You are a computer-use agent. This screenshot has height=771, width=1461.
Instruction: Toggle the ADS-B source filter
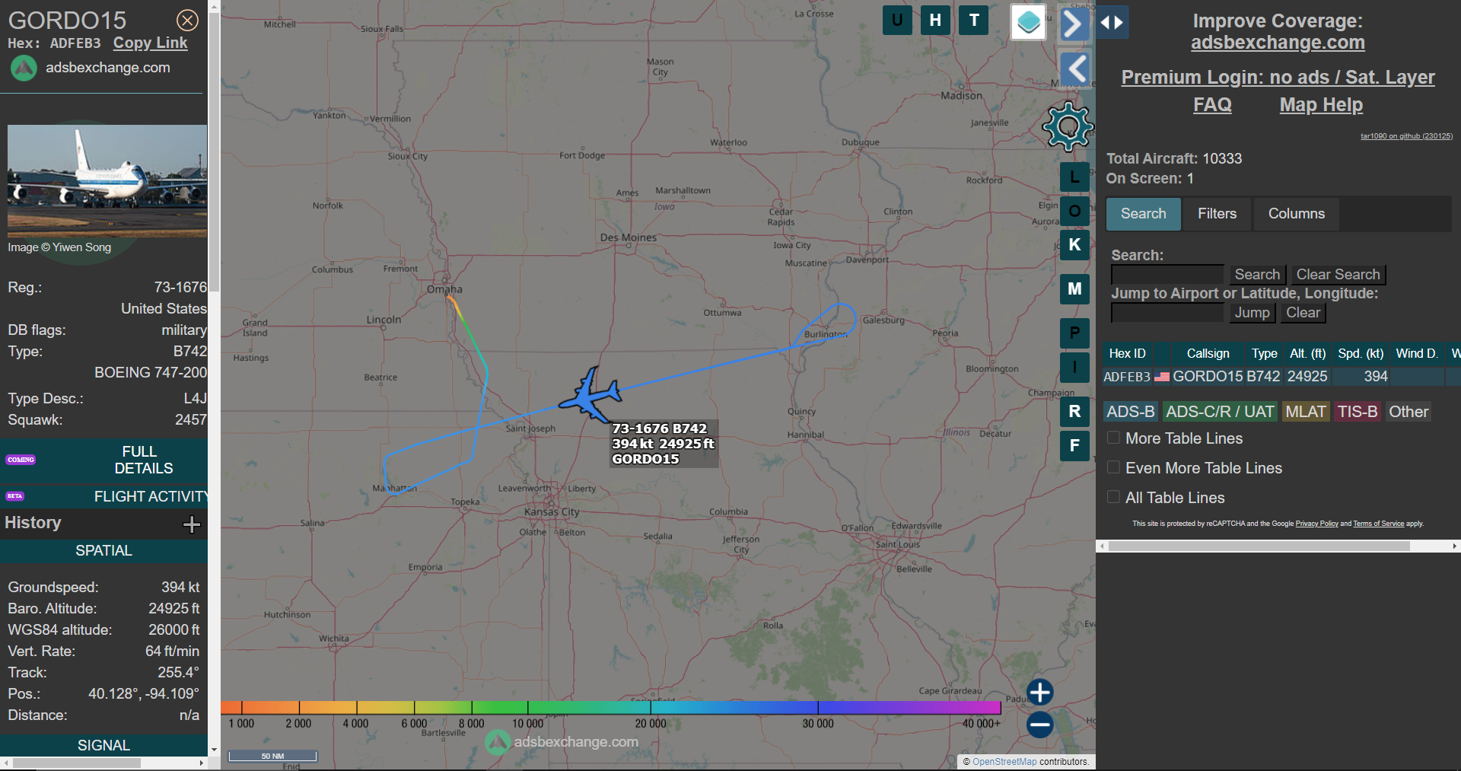coord(1131,412)
